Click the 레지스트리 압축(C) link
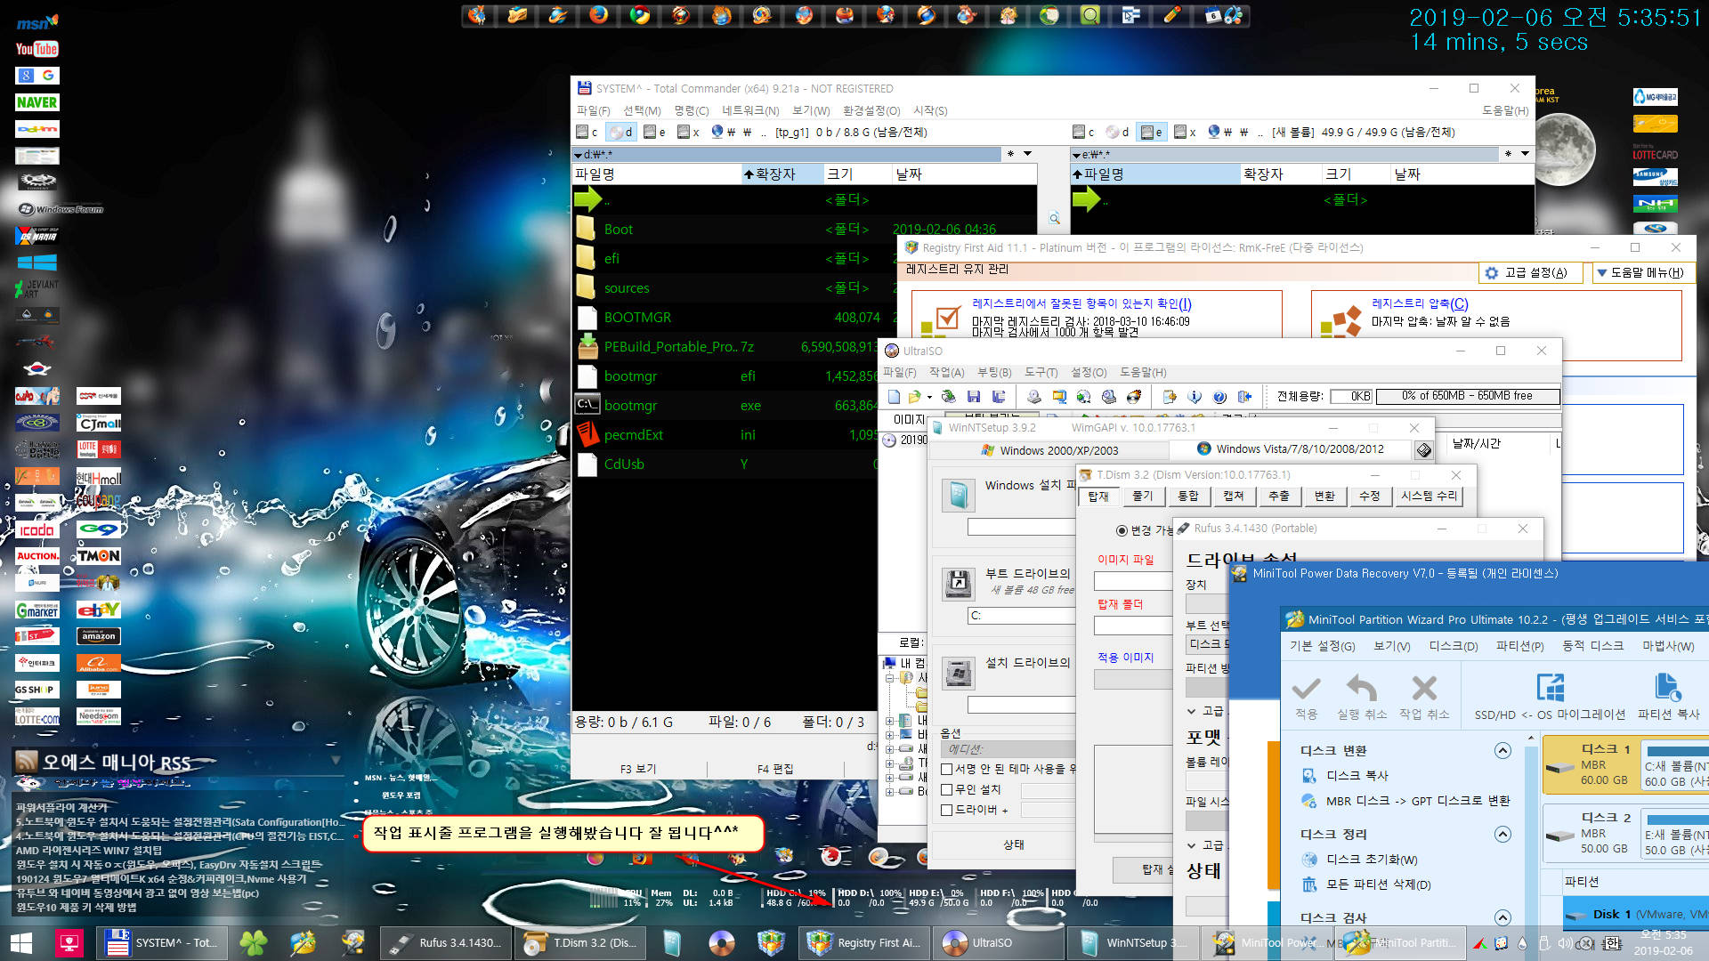The height and width of the screenshot is (961, 1709). 1420,303
